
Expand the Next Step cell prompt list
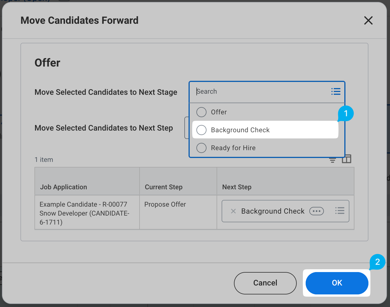point(340,211)
